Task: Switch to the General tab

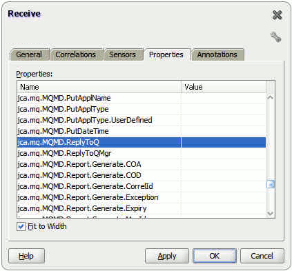Action: (x=30, y=54)
